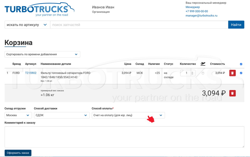This screenshot has height=157, width=250.
Task: Focus the 'поиск запчастей' search field
Action: click(x=139, y=25)
